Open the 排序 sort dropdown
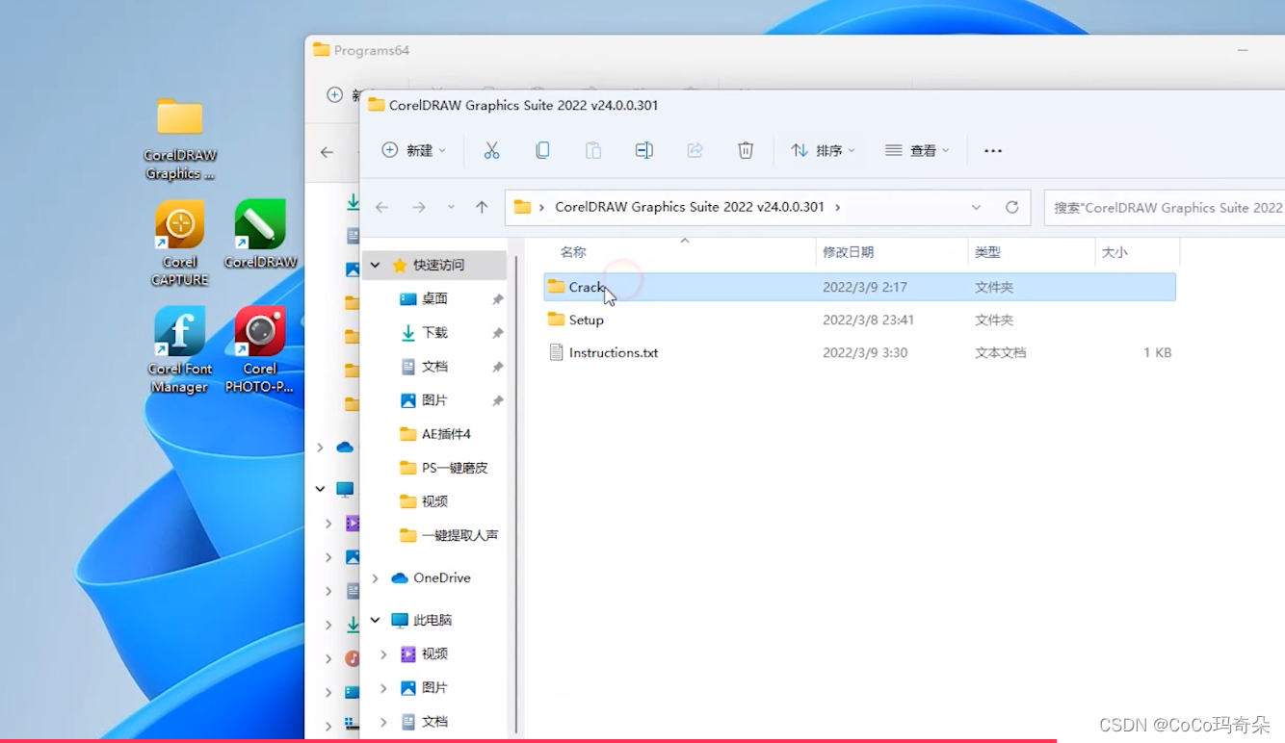 [823, 150]
